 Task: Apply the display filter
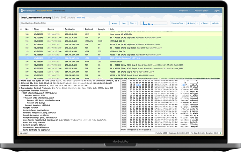point(114,23)
